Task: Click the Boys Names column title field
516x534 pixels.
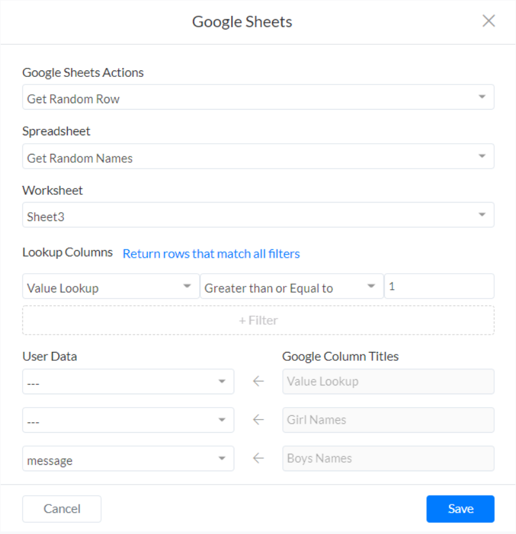Action: [388, 459]
